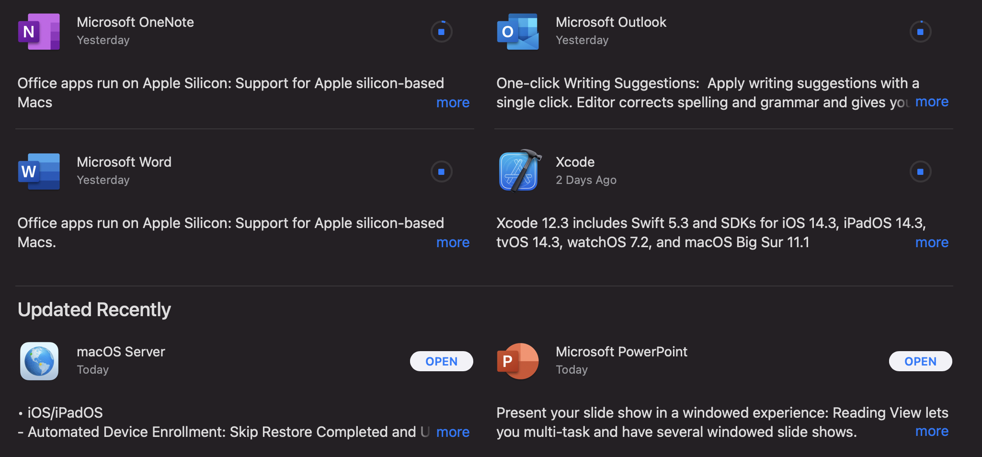Screen dimensions: 982x457
Task: Click more on Microsoft Word's update description
Action: pyautogui.click(x=453, y=242)
